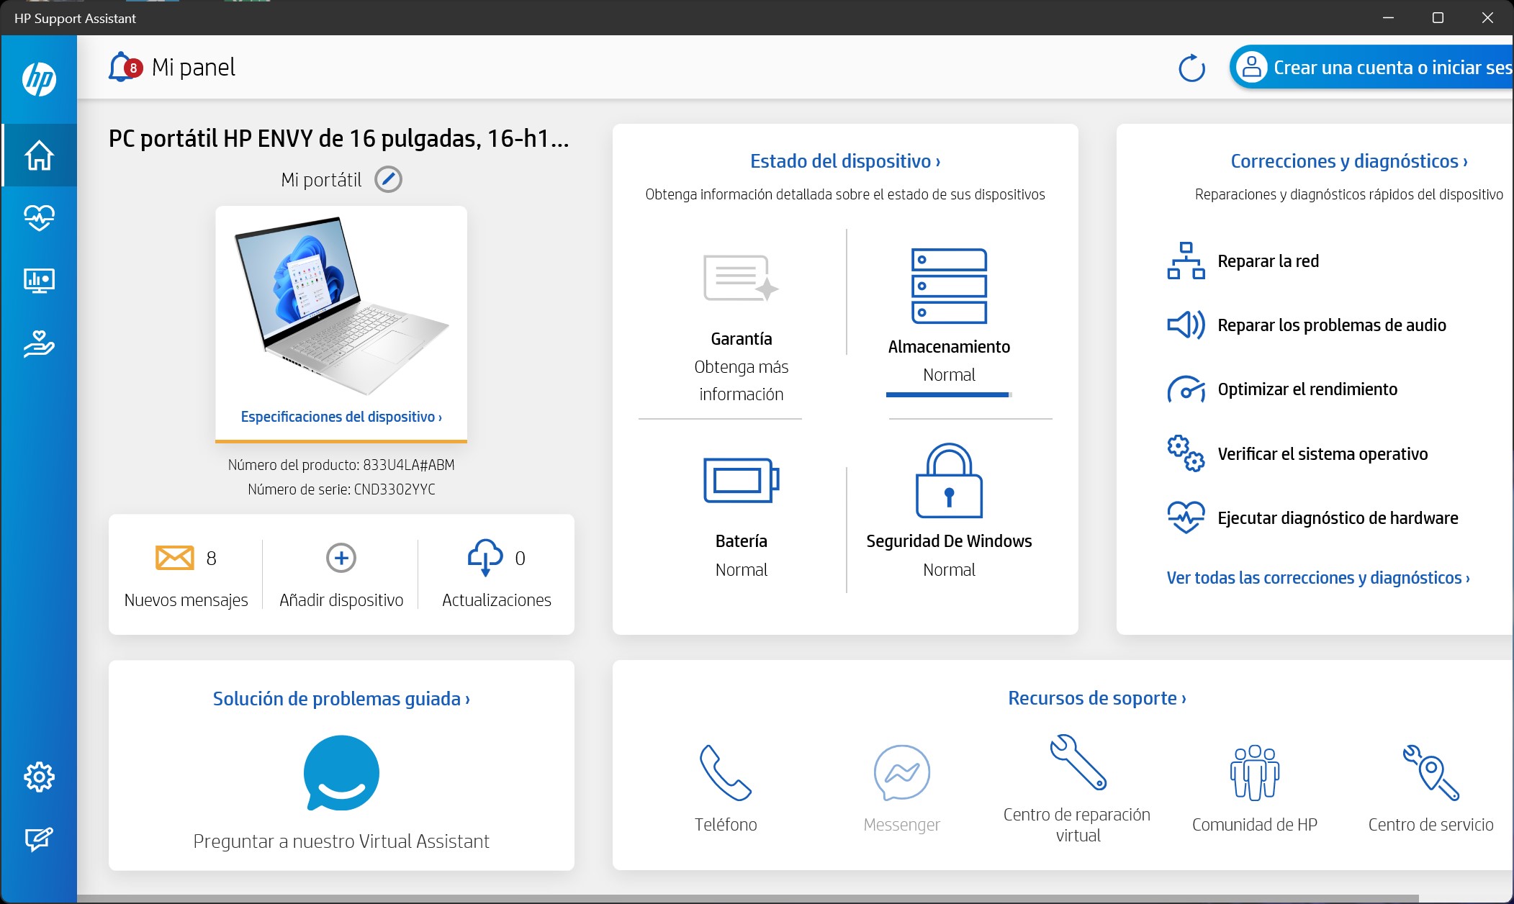
Task: Open Correcciones y diagnósticos link
Action: click(1348, 161)
